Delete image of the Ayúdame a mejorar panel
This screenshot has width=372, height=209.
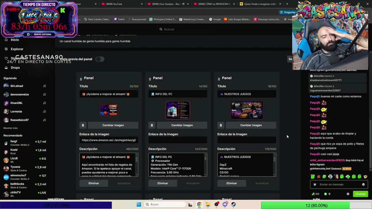[83, 125]
